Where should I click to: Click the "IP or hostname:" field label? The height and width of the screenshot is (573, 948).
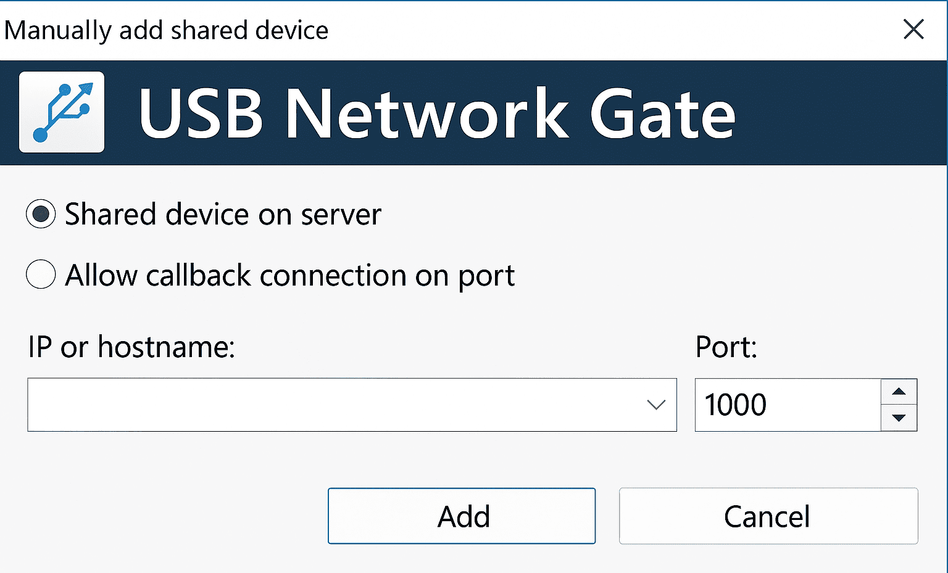pos(131,347)
